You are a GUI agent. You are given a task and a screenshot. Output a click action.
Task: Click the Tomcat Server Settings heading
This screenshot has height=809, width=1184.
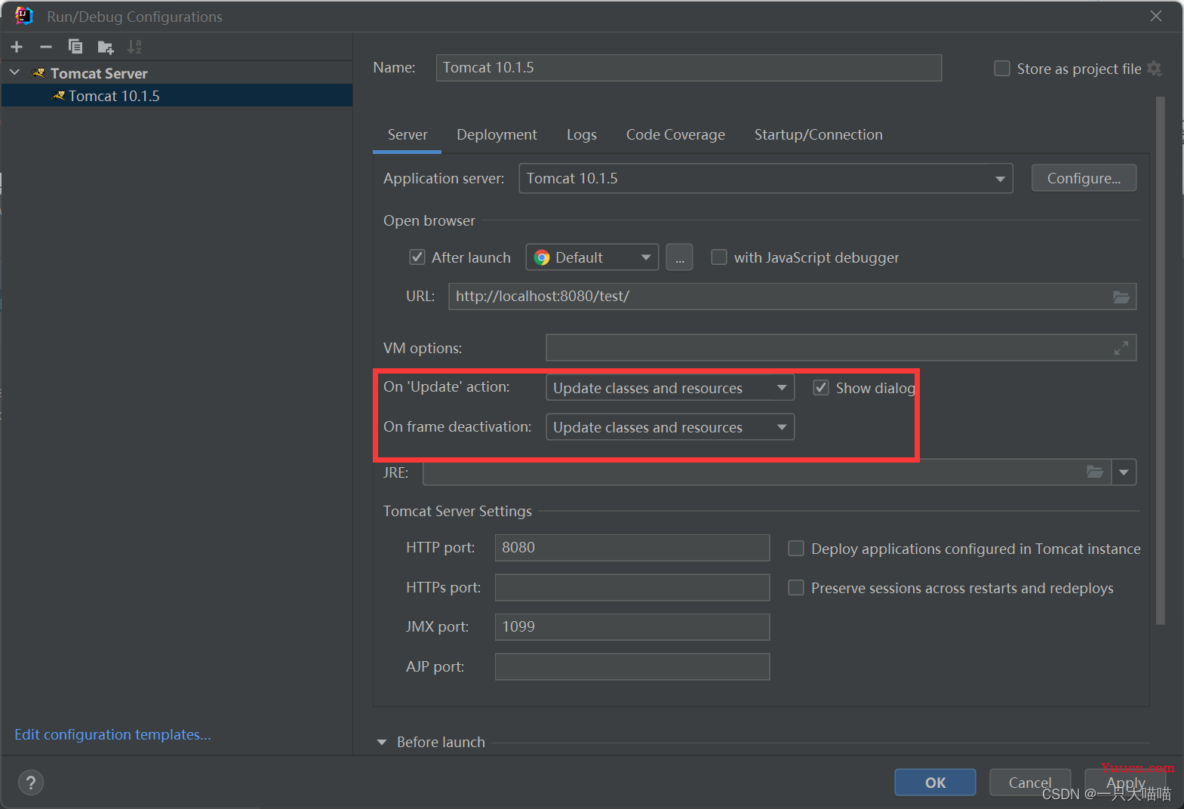click(x=457, y=511)
